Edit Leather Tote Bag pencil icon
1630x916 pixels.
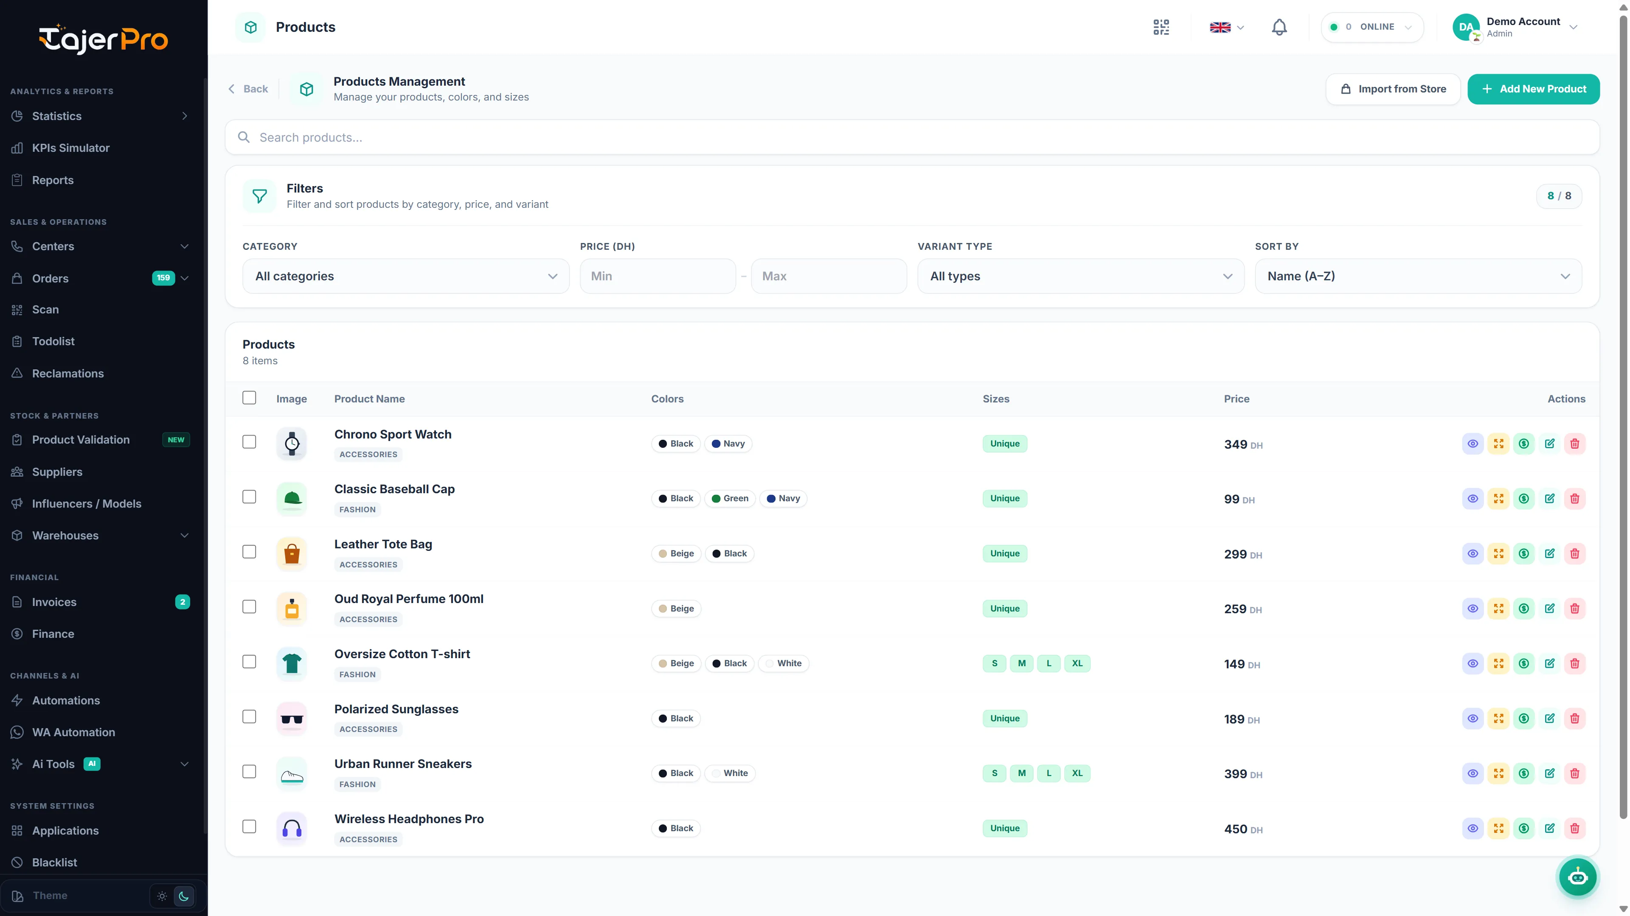point(1550,554)
